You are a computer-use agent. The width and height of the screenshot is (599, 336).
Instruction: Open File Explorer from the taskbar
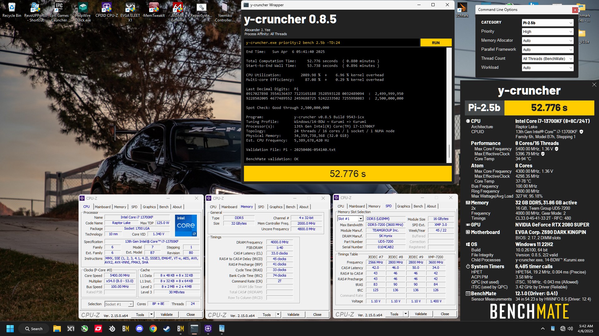pos(57,329)
